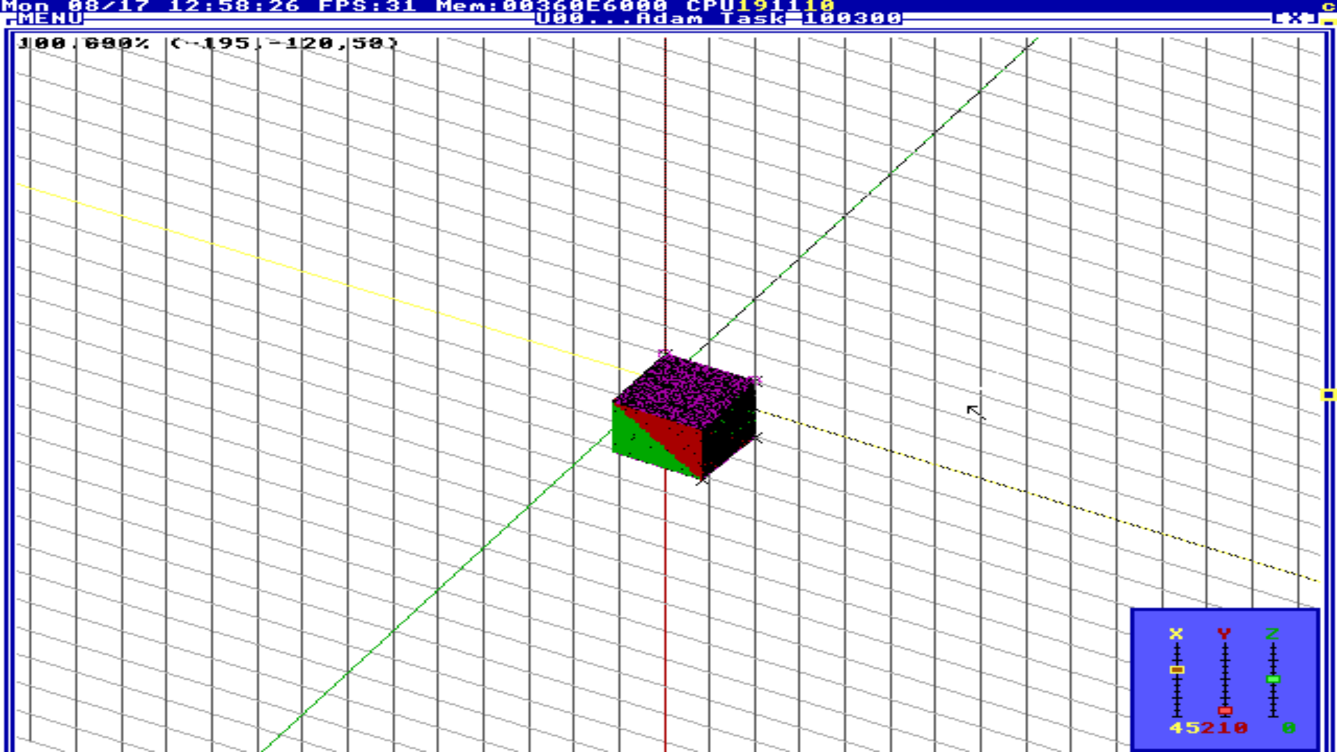Select the Z value 0 readout

[1289, 728]
